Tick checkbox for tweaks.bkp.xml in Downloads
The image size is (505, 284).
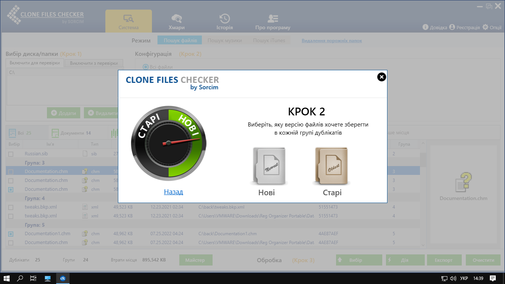click(x=11, y=216)
